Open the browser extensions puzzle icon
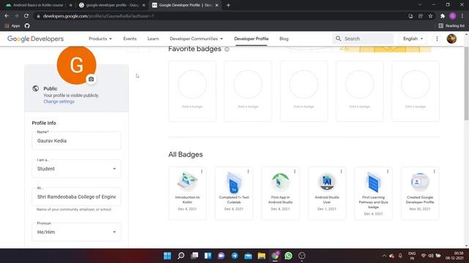The image size is (469, 263). coord(443,16)
